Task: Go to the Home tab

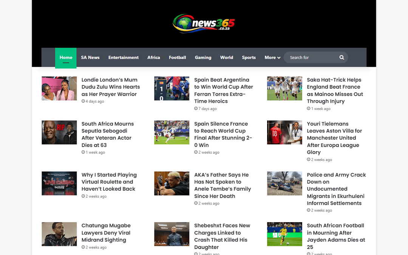Action: click(x=66, y=58)
